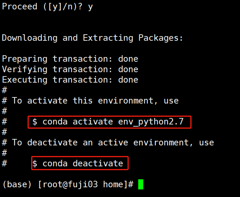Viewport: 240px width, 197px height.
Task: Click the "Proceed" word on the first line
Action: (19, 6)
